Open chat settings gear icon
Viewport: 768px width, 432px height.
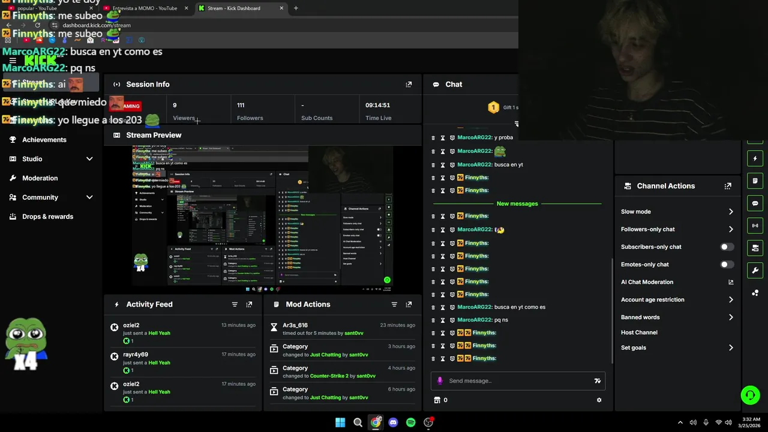point(599,400)
